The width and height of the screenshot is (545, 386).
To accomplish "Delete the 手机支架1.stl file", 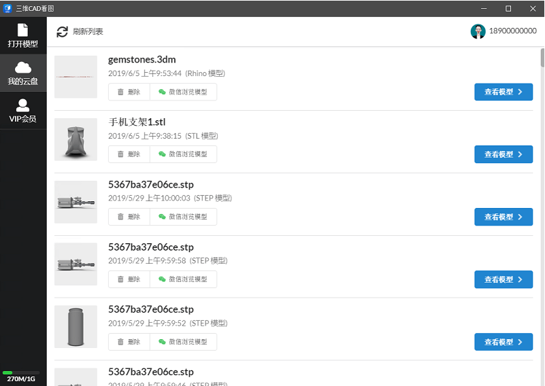I will point(129,154).
